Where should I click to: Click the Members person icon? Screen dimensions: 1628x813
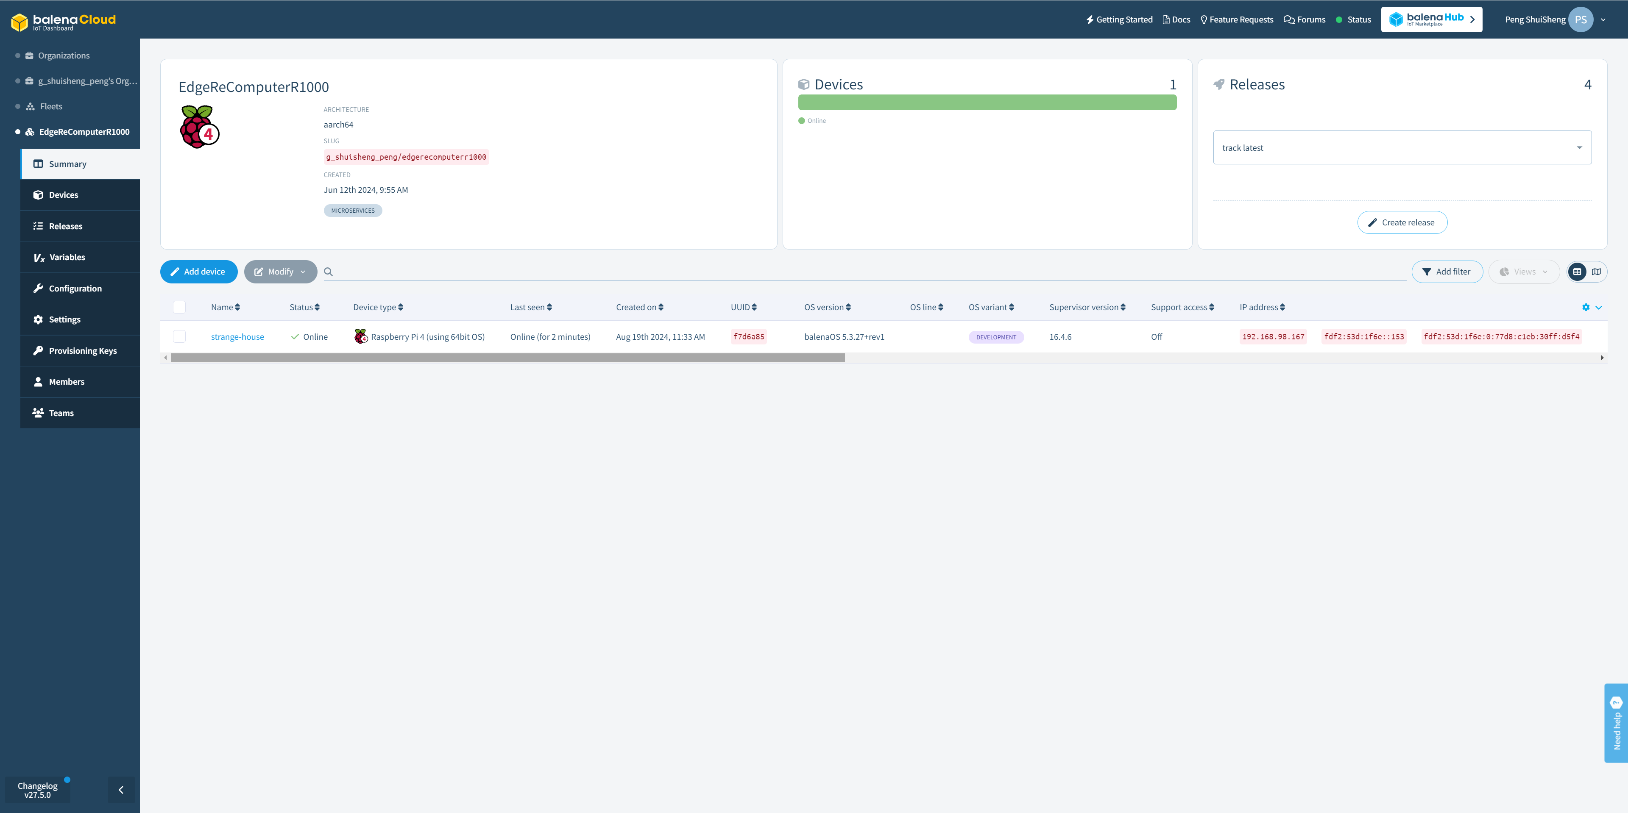click(x=38, y=382)
